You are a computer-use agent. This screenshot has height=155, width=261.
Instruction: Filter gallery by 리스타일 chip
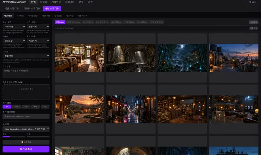point(88,22)
